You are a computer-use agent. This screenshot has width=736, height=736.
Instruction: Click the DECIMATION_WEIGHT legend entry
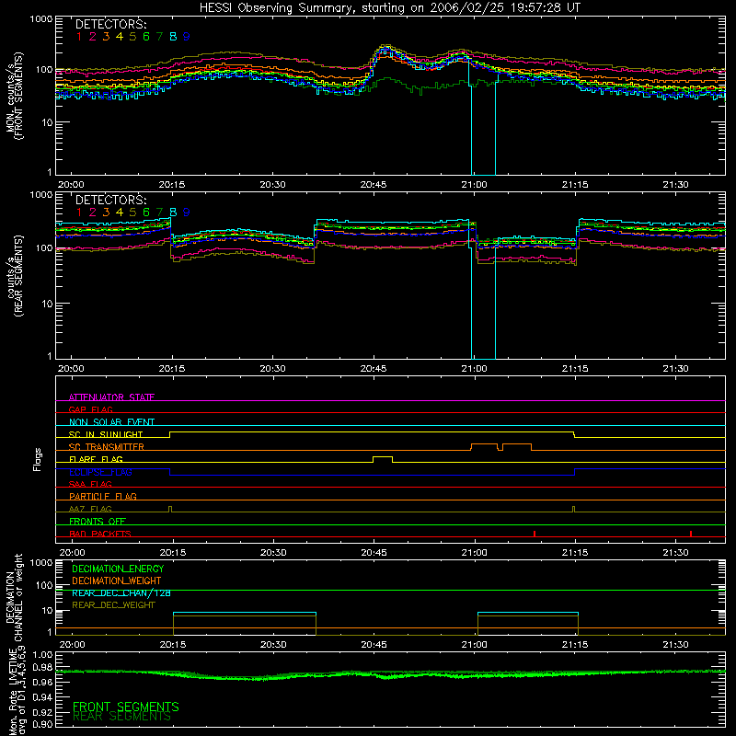(117, 581)
